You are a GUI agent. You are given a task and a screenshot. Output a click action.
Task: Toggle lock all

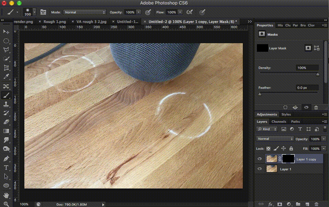point(291,148)
